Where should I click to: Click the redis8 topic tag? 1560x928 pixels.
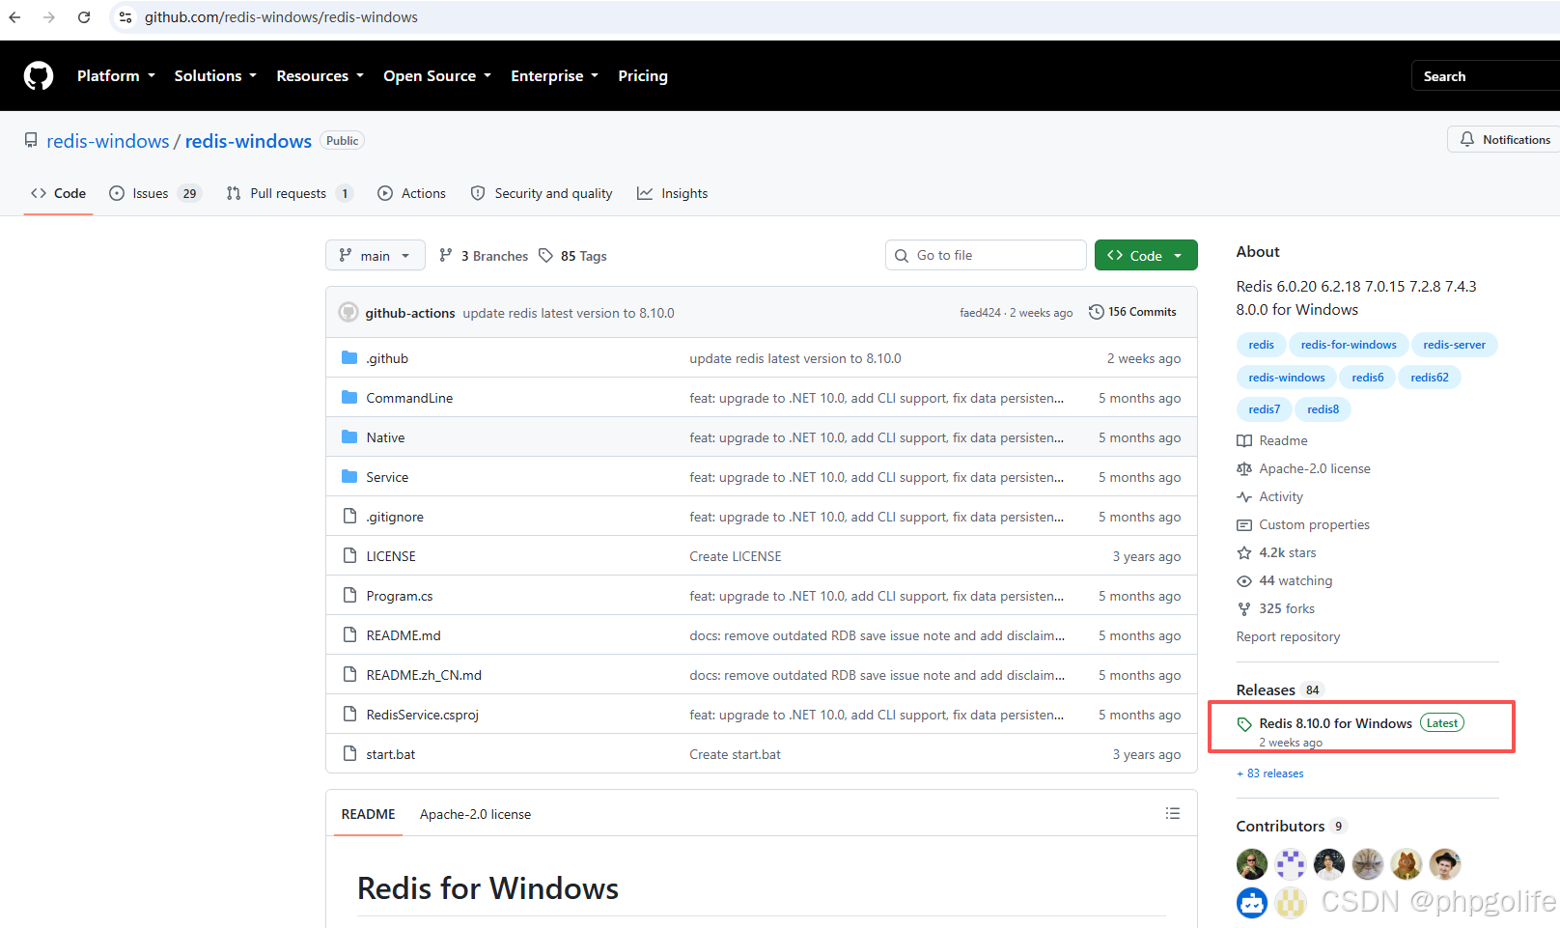pos(1323,409)
